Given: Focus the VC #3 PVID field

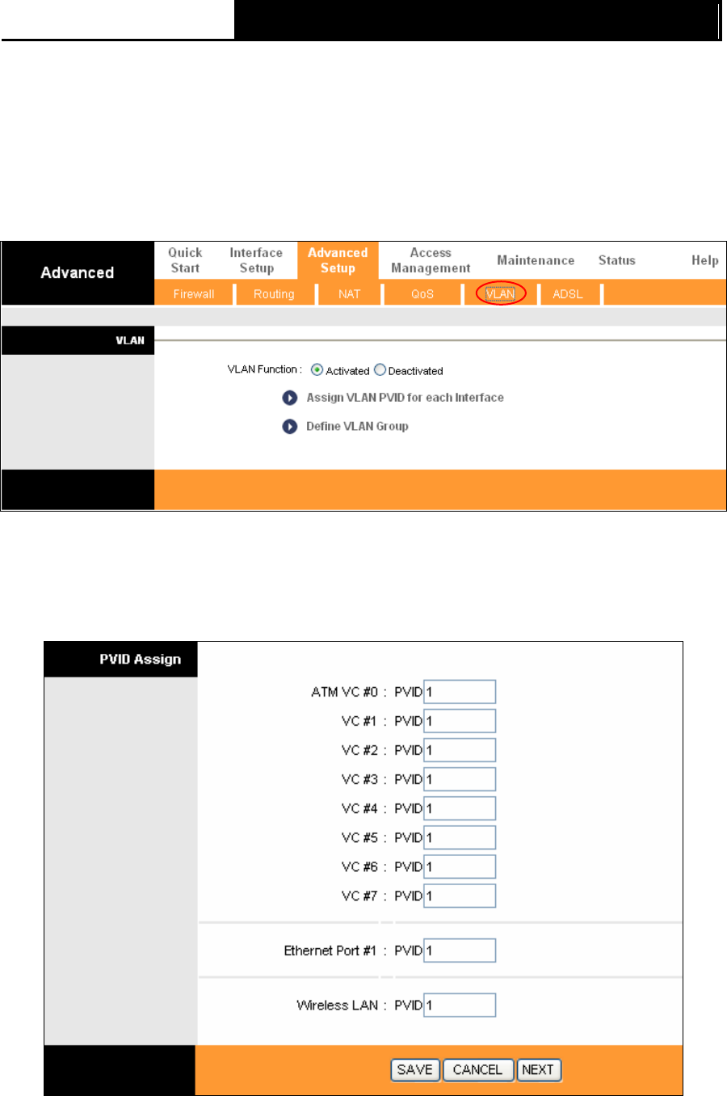Looking at the screenshot, I should point(460,779).
